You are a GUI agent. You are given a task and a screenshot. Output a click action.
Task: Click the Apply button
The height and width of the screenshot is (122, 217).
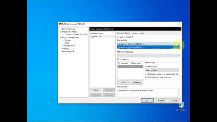point(175,100)
